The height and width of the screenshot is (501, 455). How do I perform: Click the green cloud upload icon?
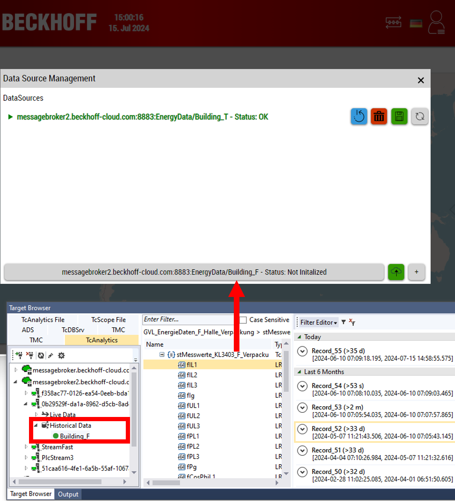click(x=397, y=272)
